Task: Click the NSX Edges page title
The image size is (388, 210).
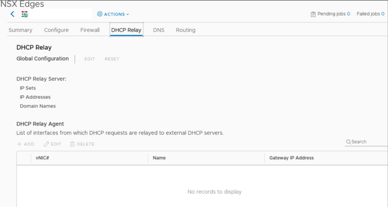Action: click(22, 4)
